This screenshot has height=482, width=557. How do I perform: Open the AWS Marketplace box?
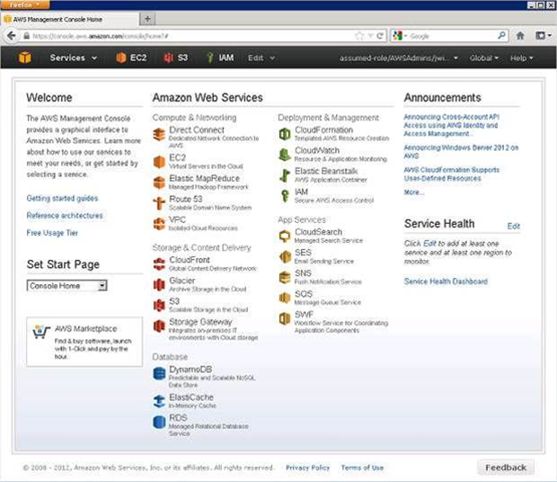pyautogui.click(x=84, y=342)
